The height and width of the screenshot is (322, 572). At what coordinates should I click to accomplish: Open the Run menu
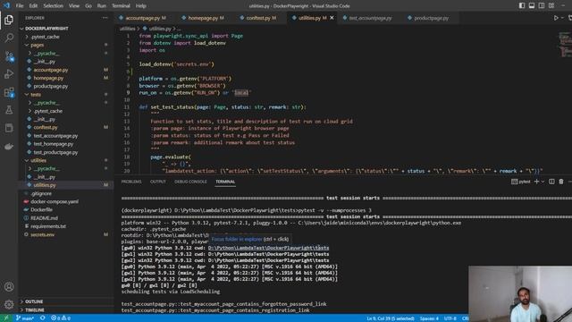101,5
